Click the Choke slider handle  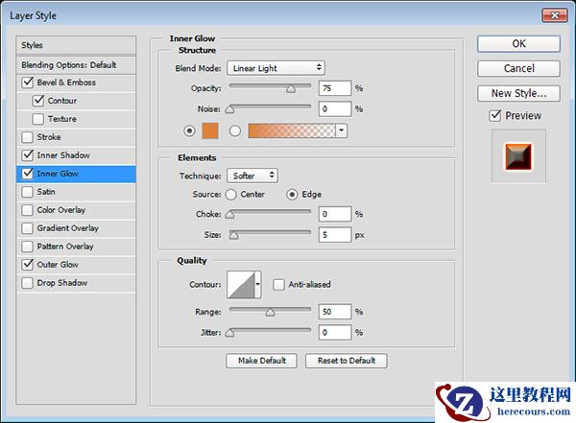pos(230,215)
